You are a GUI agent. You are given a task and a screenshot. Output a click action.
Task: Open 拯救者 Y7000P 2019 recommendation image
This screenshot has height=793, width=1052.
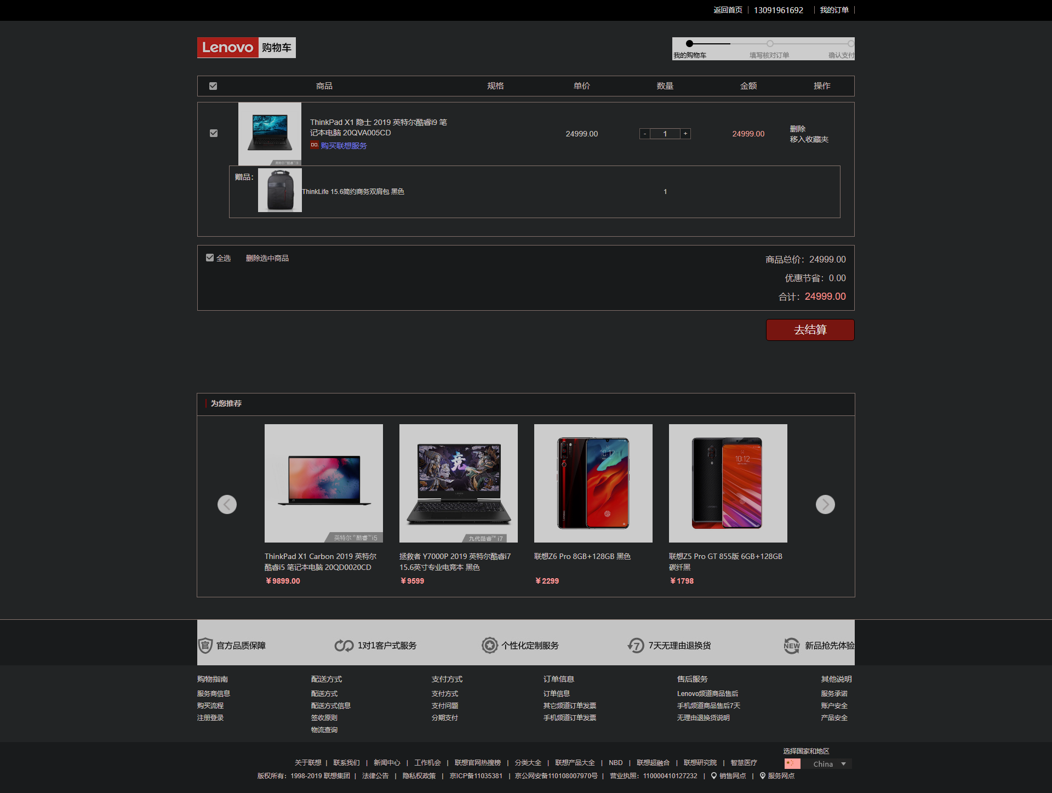click(459, 483)
